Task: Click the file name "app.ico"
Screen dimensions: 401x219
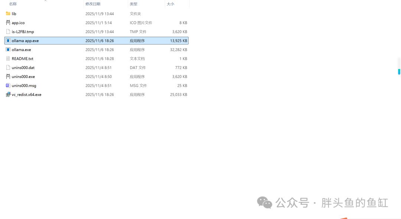Action: coord(18,23)
